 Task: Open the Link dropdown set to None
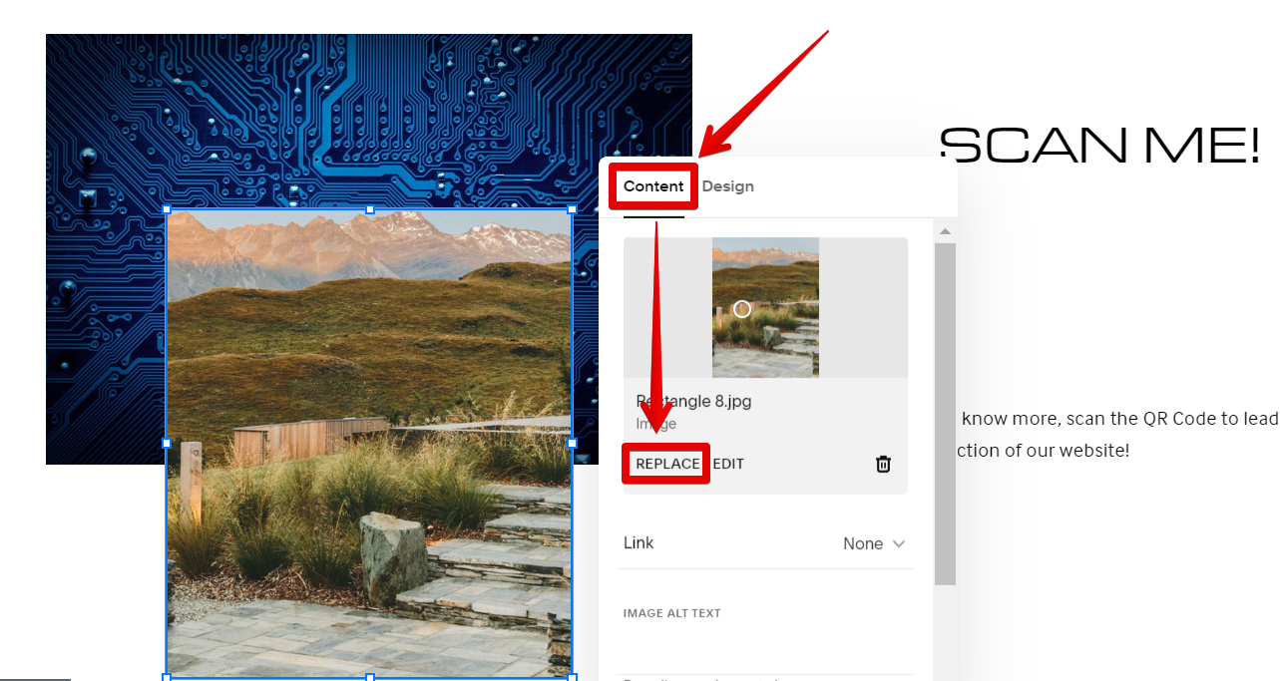[765, 543]
